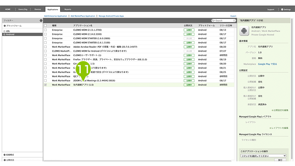Check the CLOMO MDM STARTER (1.6.0.2800) checkbox
The height and width of the screenshot is (166, 295).
click(x=45, y=39)
